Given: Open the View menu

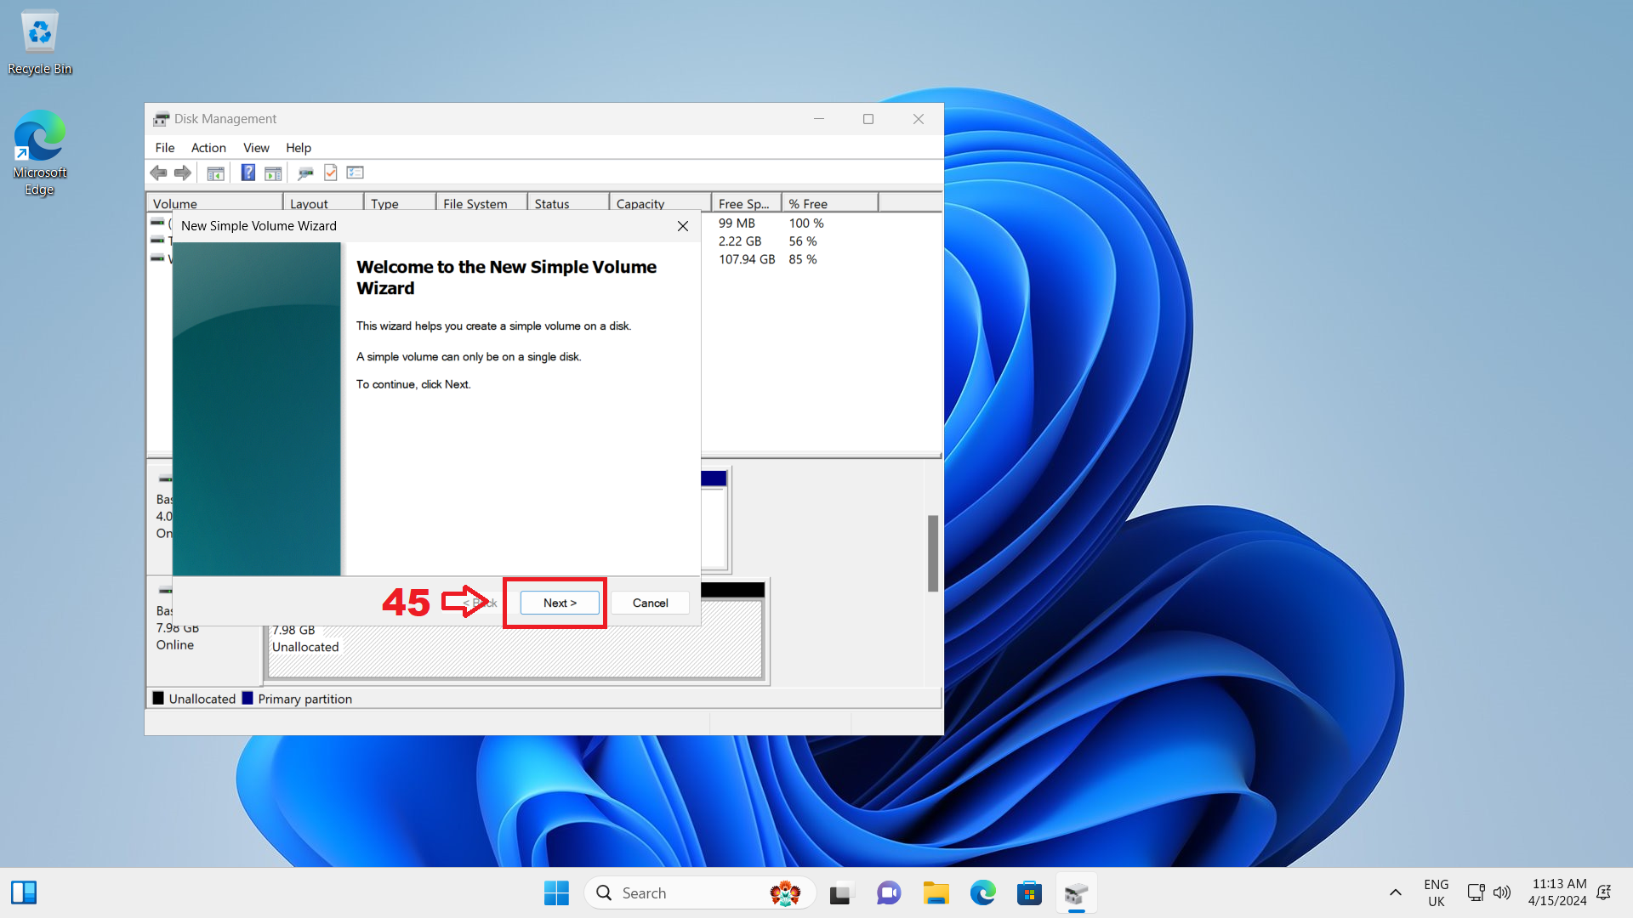Looking at the screenshot, I should tap(256, 148).
